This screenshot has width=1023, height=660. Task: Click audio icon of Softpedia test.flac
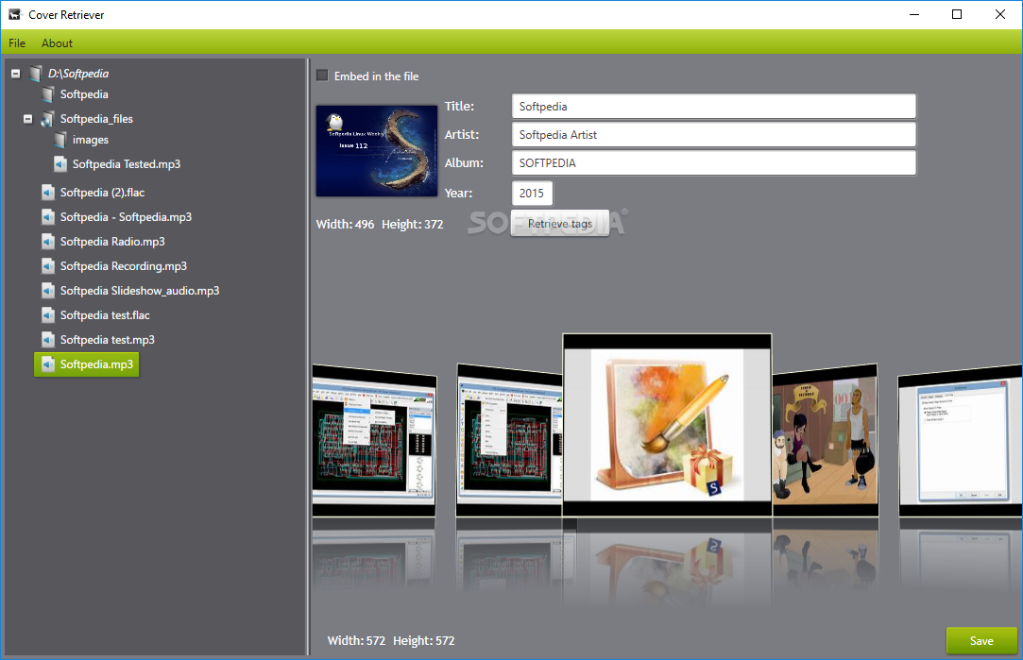pyautogui.click(x=47, y=315)
